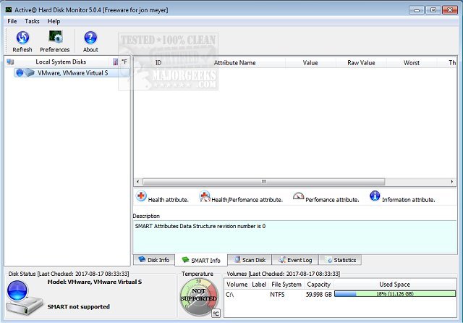Click the 18% used space bar
463x323 pixels.
395,294
